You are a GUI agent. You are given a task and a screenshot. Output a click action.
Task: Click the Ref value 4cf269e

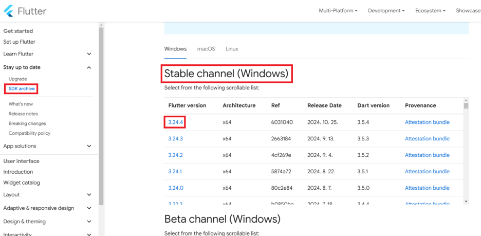(x=281, y=155)
